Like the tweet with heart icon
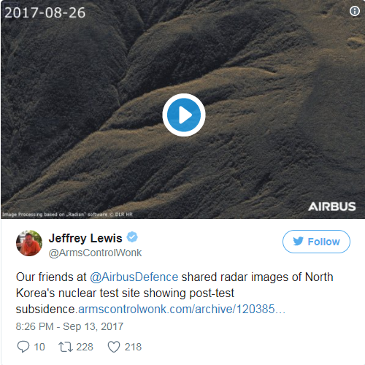The height and width of the screenshot is (365, 365). click(114, 347)
